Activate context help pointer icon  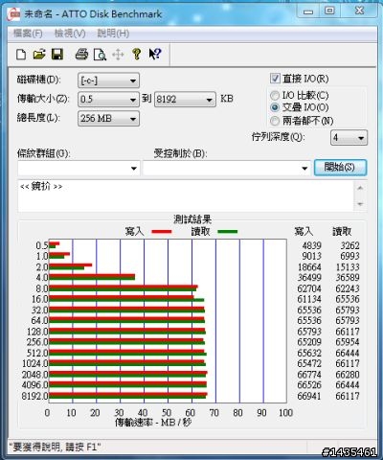coord(155,54)
